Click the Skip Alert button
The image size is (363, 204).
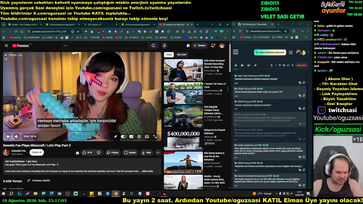click(x=301, y=65)
